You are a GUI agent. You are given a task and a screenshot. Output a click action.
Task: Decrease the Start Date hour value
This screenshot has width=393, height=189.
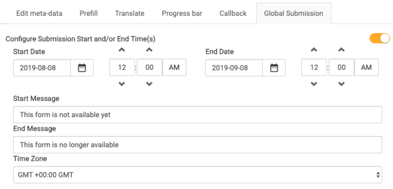122,85
